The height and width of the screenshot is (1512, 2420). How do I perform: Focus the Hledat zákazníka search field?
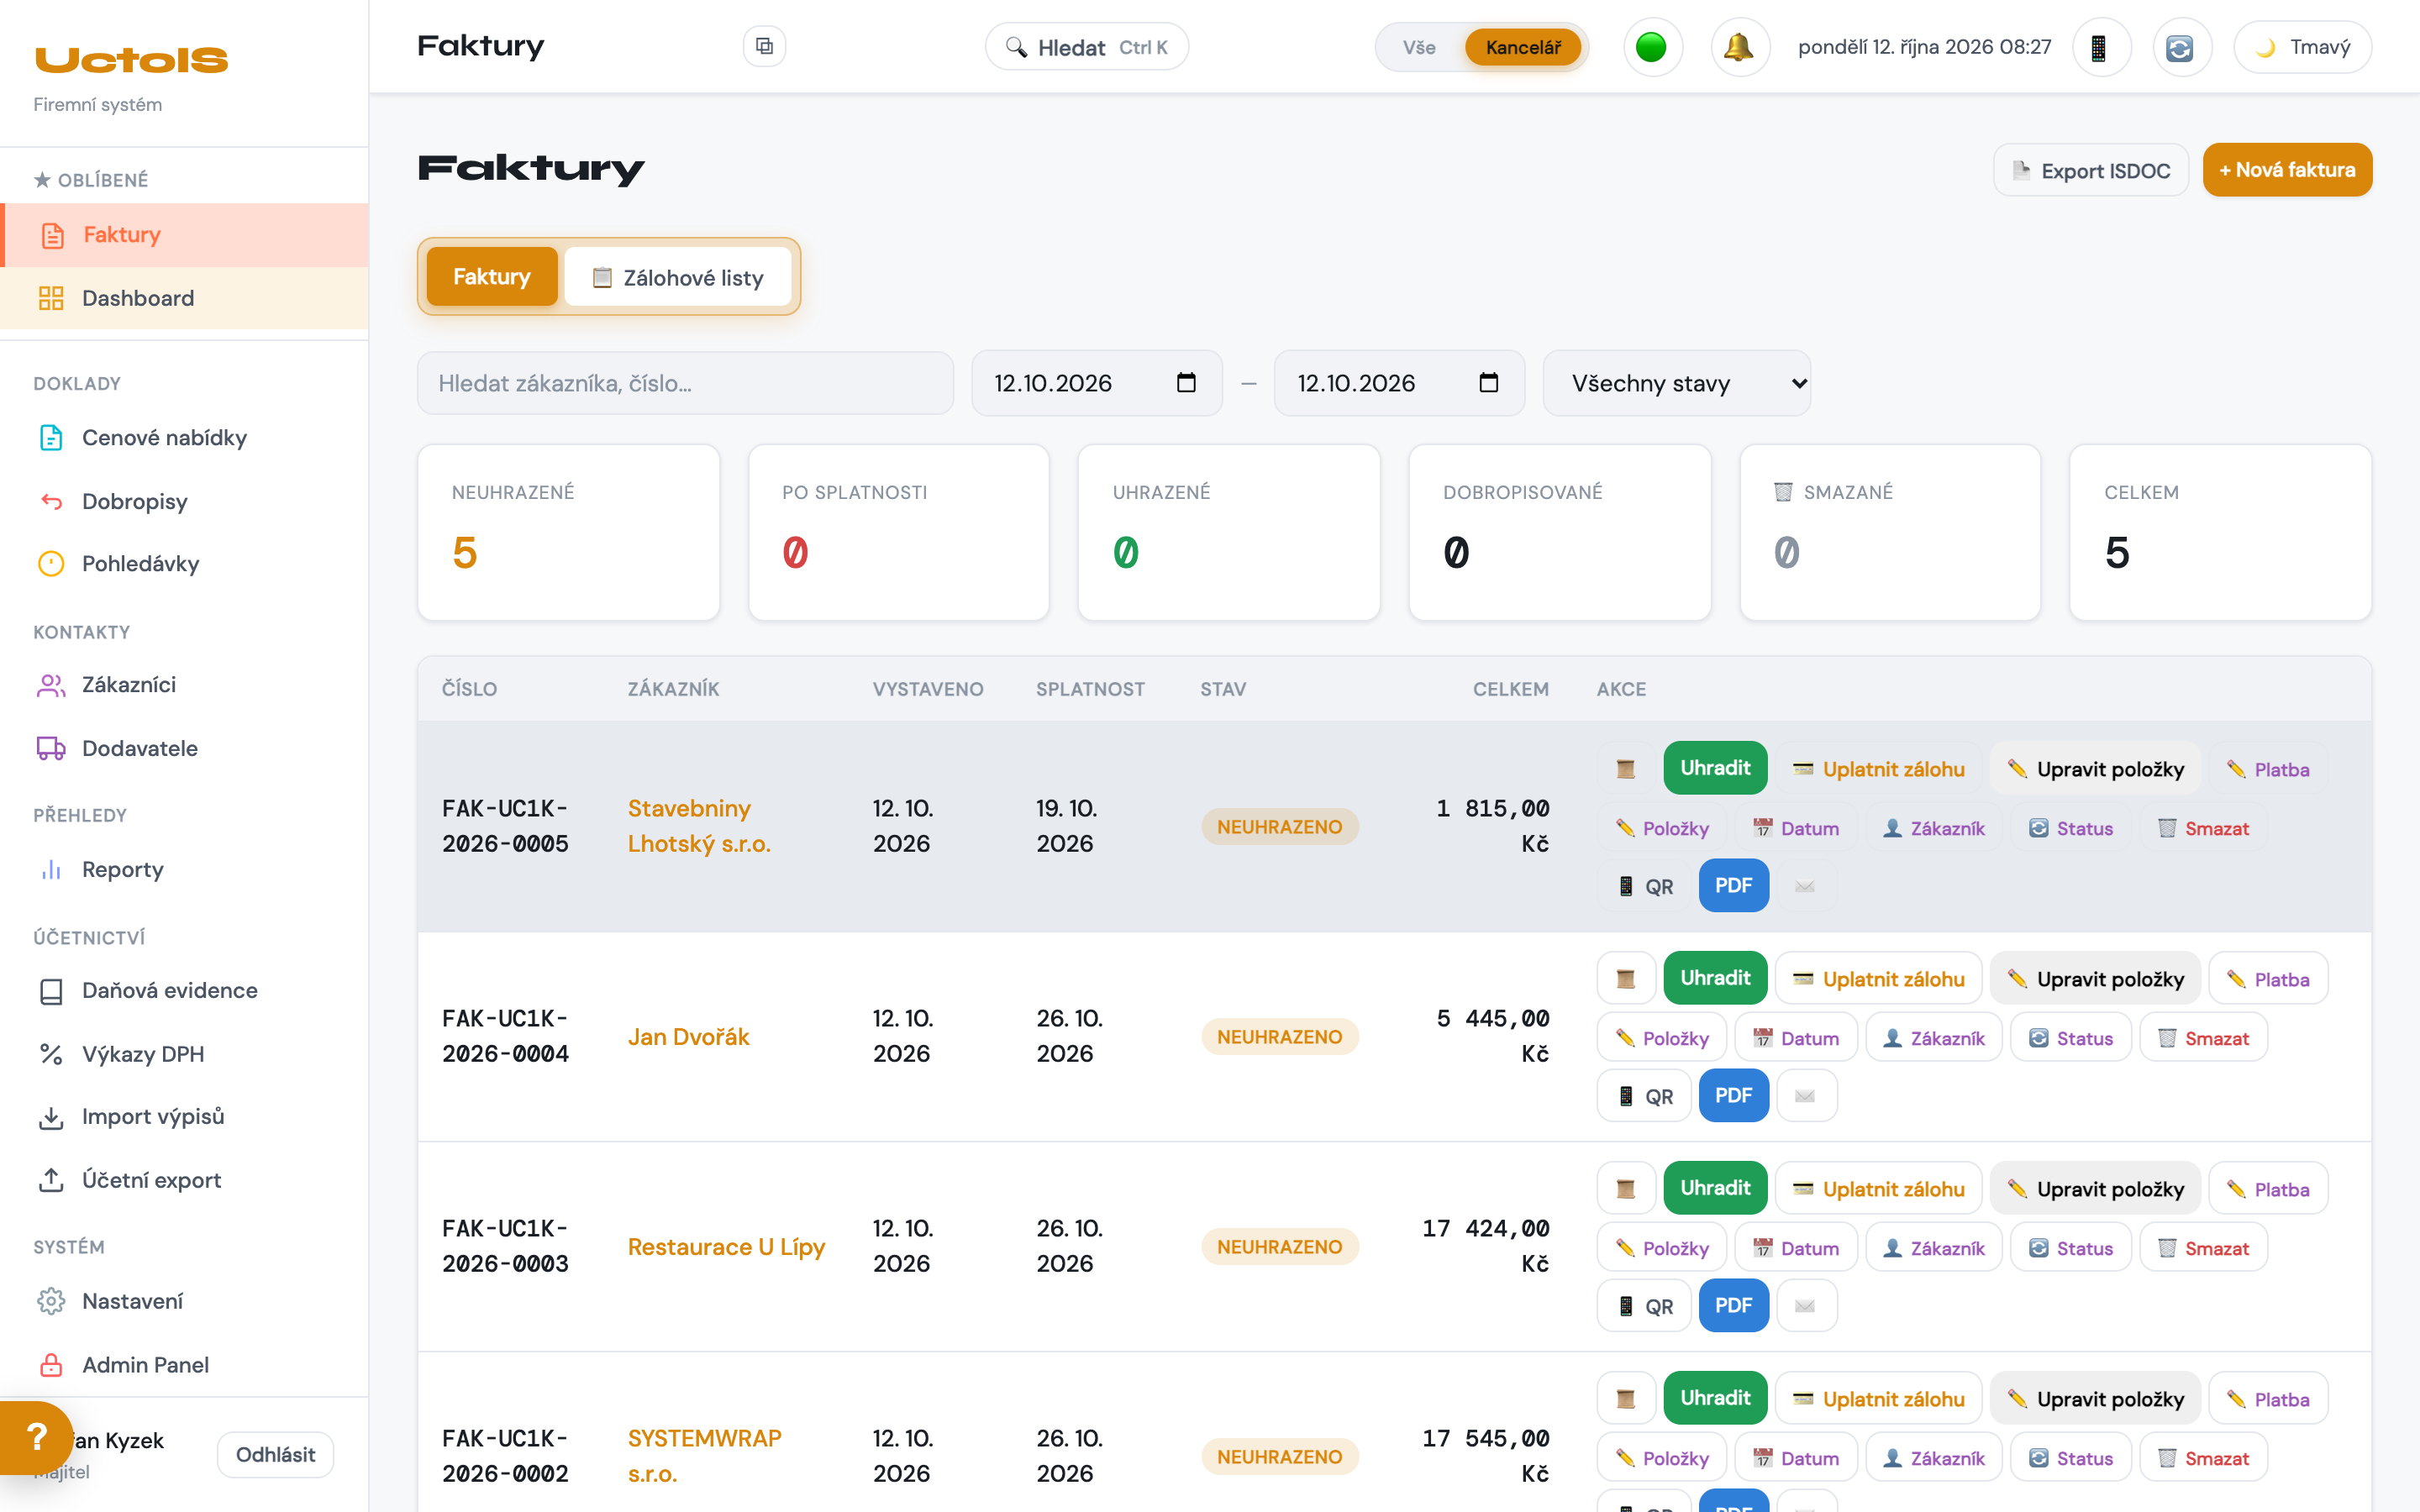(x=685, y=383)
